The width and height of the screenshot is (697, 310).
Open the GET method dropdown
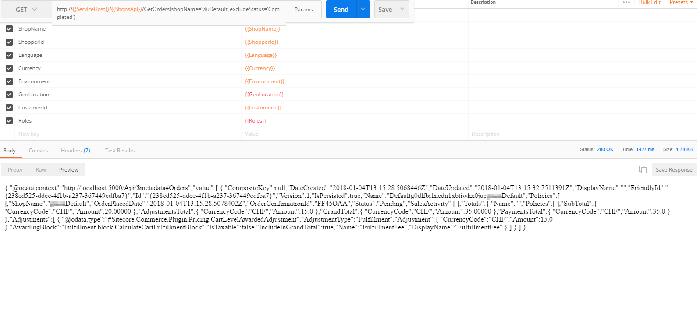pos(26,10)
